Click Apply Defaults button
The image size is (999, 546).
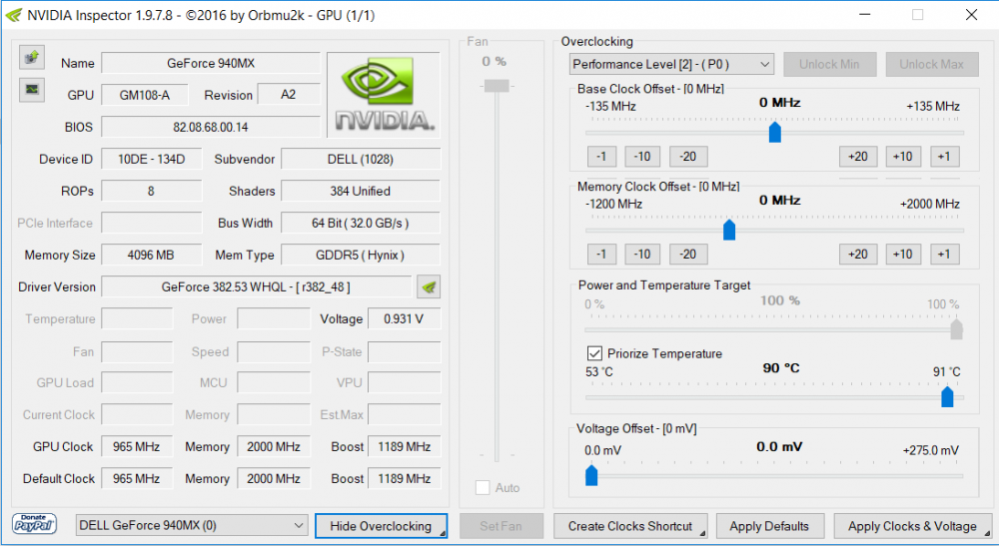769,526
